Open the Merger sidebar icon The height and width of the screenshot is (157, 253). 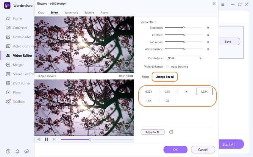tap(8, 65)
